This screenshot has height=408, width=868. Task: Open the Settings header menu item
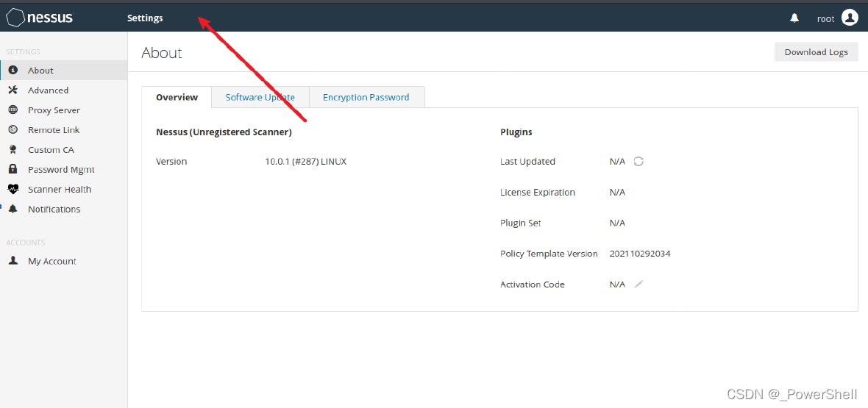pos(145,18)
